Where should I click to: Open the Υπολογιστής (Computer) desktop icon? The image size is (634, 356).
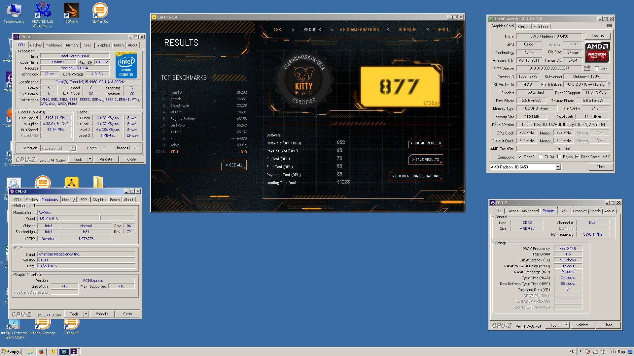[14, 13]
